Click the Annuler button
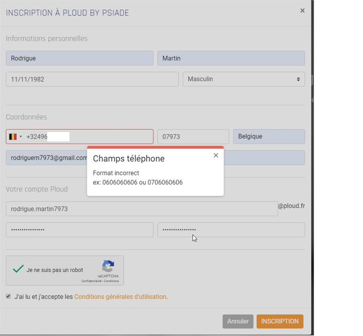The height and width of the screenshot is (336, 363). pyautogui.click(x=238, y=321)
